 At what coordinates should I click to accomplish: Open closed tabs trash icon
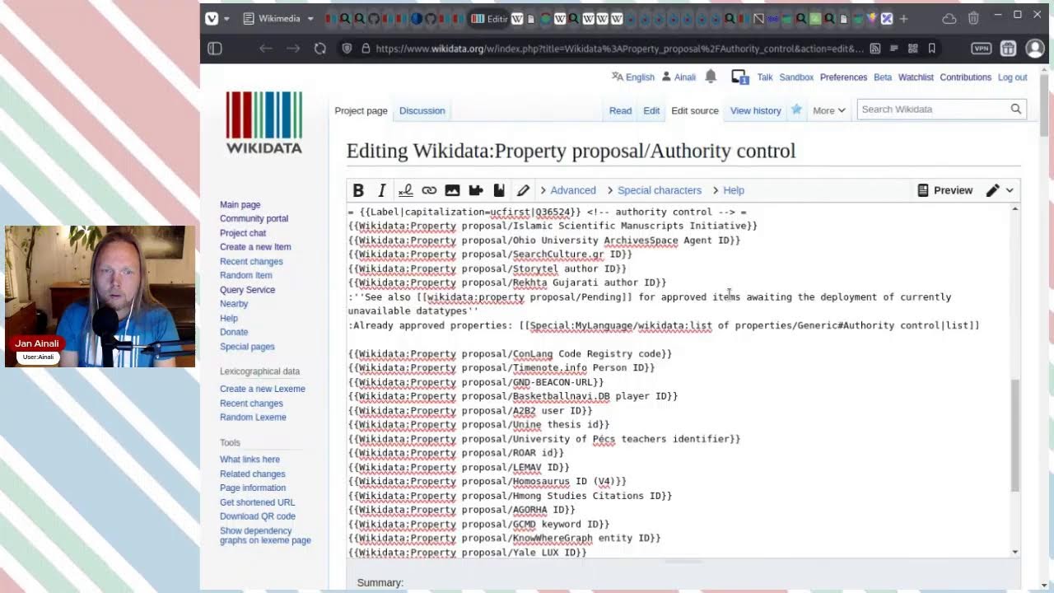[x=973, y=18]
